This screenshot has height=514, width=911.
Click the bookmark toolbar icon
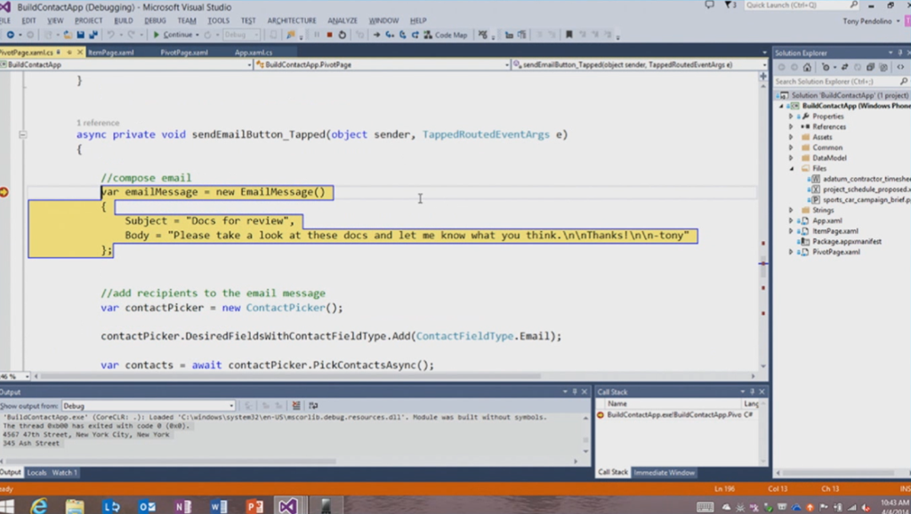pos(568,35)
